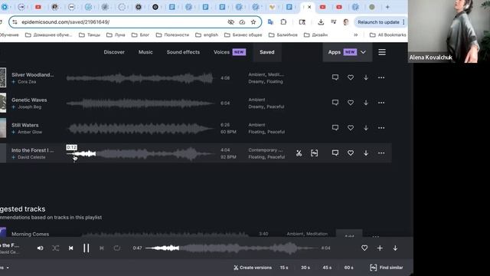Seek in the bottom player waveform
490x276 pixels.
click(231, 248)
